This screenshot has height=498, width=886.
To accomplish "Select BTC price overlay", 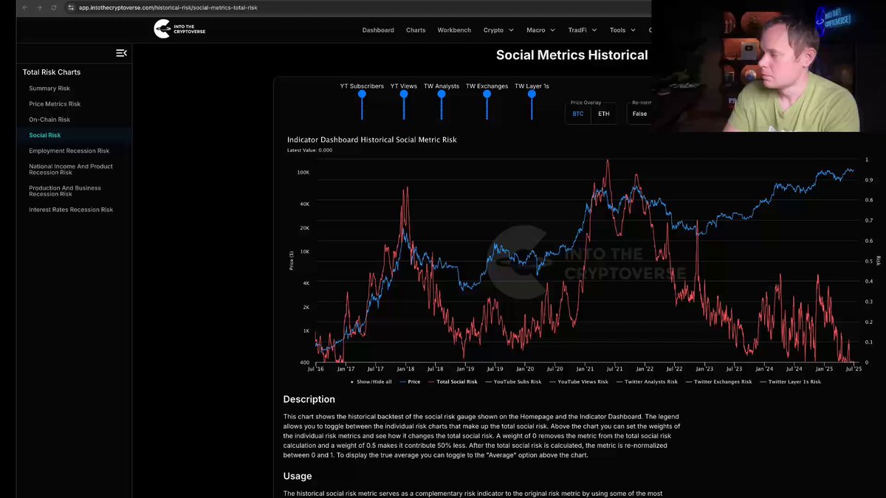I will [x=578, y=114].
